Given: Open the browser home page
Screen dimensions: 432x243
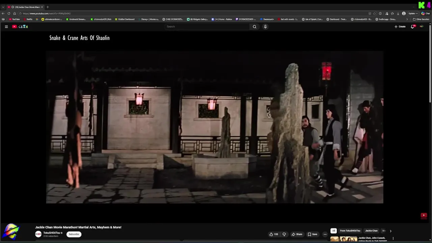Looking at the screenshot, I should [15, 13].
